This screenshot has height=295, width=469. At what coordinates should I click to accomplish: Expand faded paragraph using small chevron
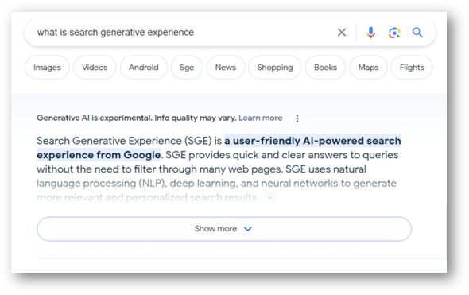[x=270, y=198]
